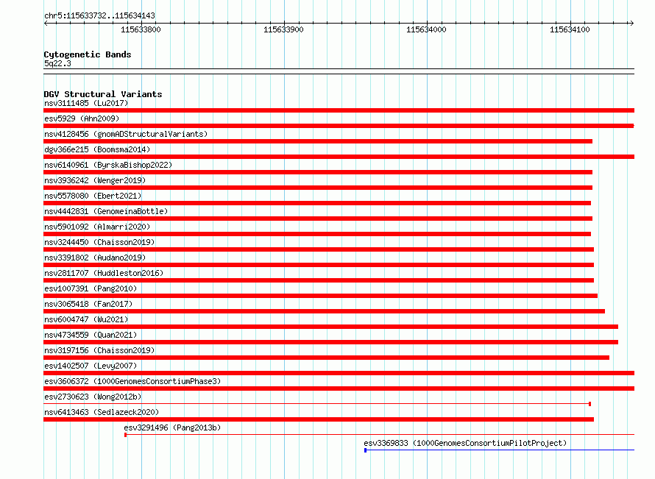The width and height of the screenshot is (655, 479).
Task: Open esv1007391 (Pang2010) variant
Action: click(x=91, y=288)
